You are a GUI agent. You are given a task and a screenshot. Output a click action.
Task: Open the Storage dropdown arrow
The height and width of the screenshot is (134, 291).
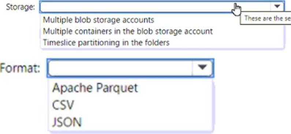pyautogui.click(x=277, y=7)
